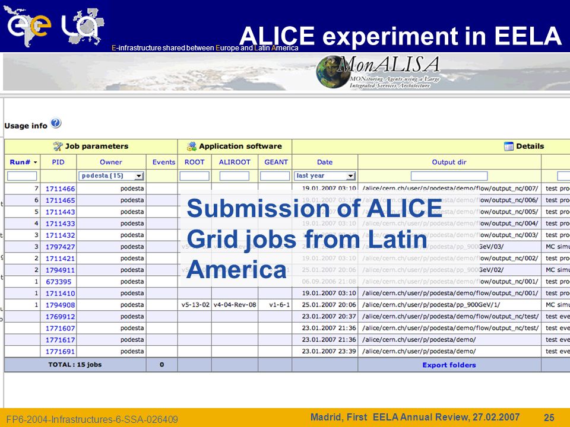Open the Usage info help icon

coord(56,123)
